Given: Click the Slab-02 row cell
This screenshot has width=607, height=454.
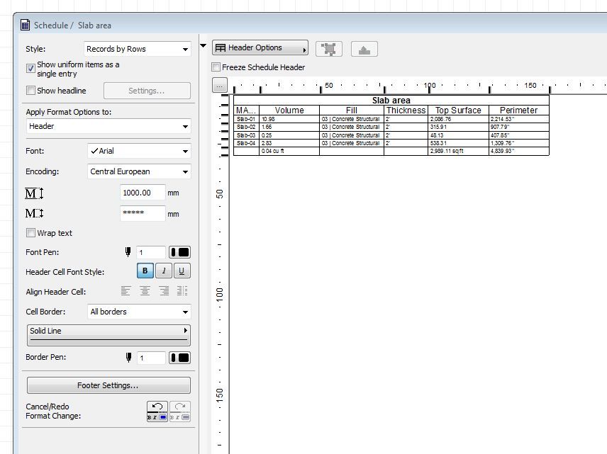Looking at the screenshot, I should click(246, 127).
